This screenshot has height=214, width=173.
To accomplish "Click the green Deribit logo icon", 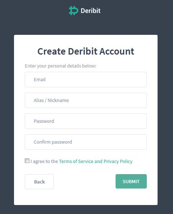I will pos(74,11).
